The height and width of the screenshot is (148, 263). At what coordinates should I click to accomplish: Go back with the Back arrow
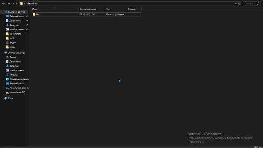pyautogui.click(x=4, y=3)
